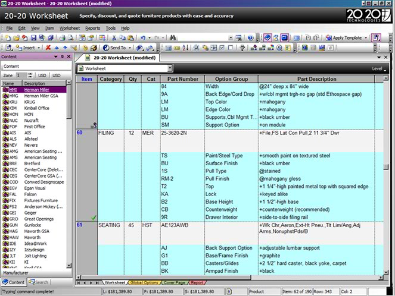The height and width of the screenshot is (296, 395).
Task: Click the Part Number column header
Action: (183, 79)
